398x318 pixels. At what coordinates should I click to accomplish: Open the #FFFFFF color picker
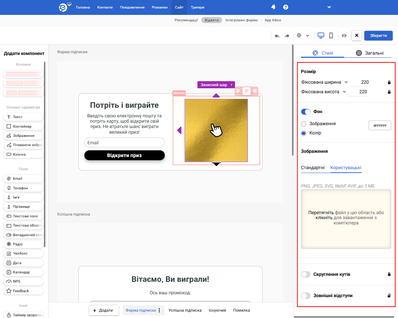[380, 125]
